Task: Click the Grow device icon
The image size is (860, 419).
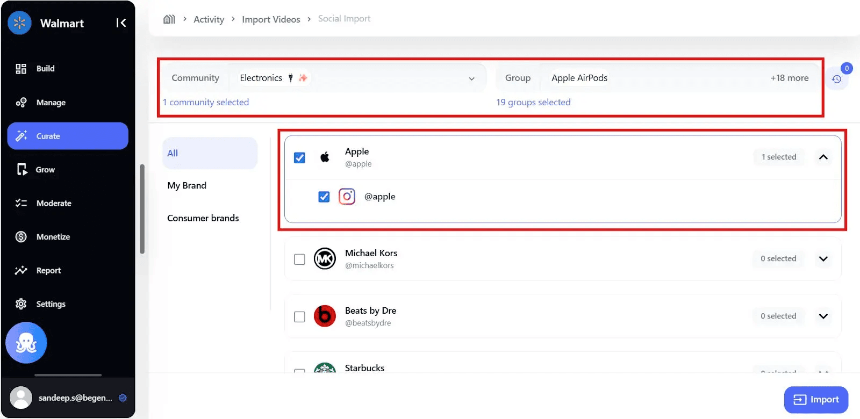Action: tap(21, 170)
